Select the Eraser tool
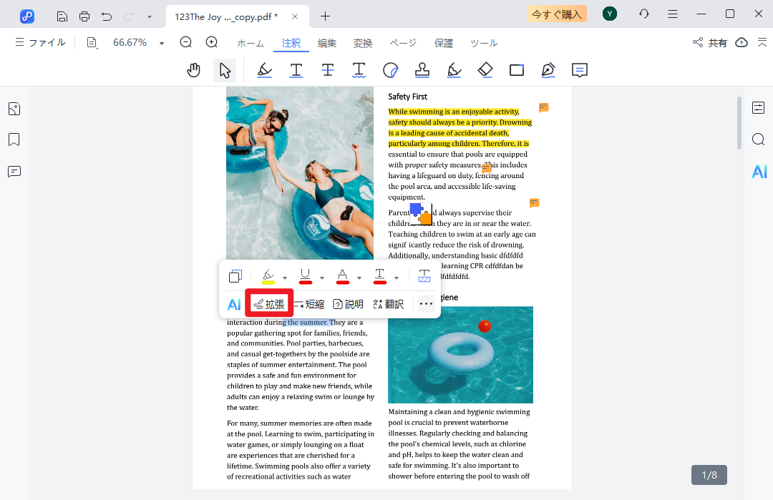This screenshot has width=773, height=500. (x=485, y=70)
